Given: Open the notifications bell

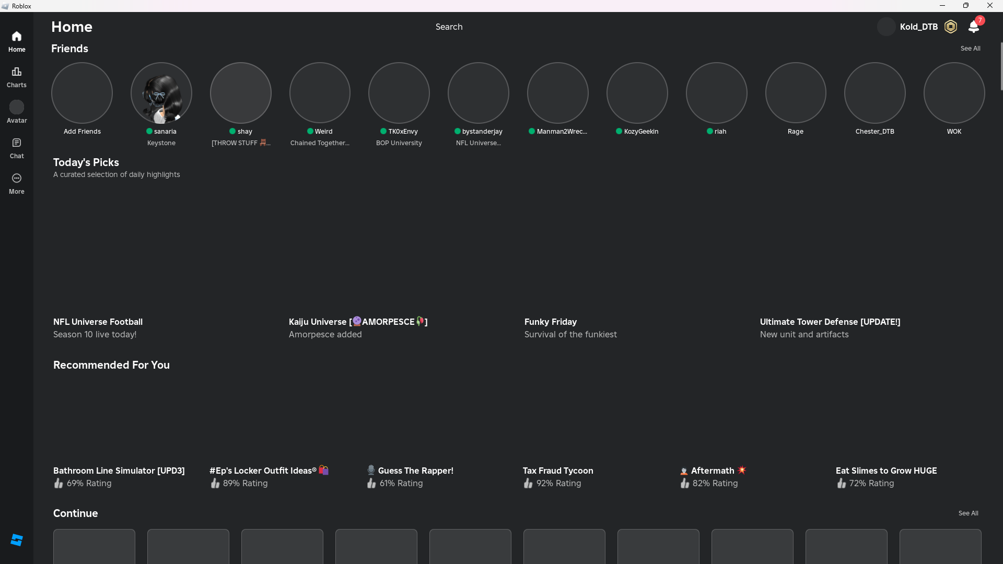Looking at the screenshot, I should (x=974, y=27).
